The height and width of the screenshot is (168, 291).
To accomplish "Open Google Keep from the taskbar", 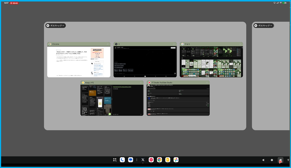I will pos(168,160).
